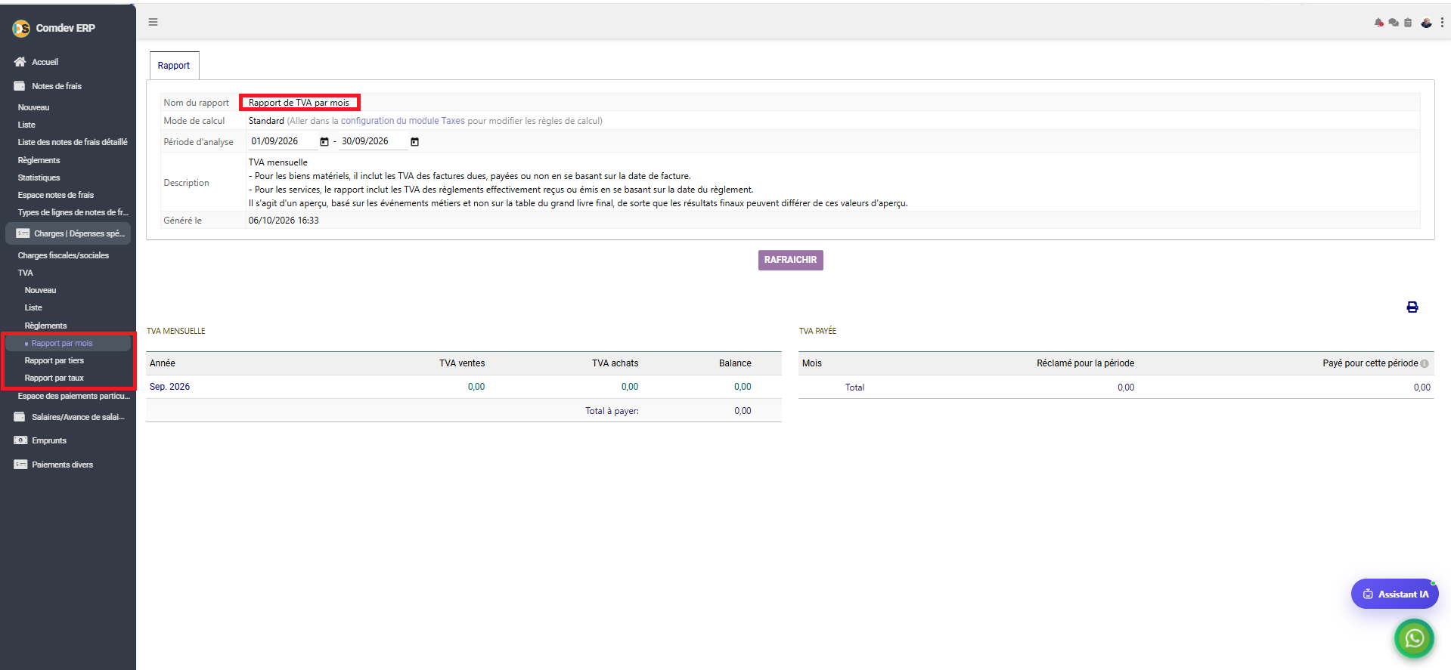Click the TVA ventes column header

coord(462,363)
